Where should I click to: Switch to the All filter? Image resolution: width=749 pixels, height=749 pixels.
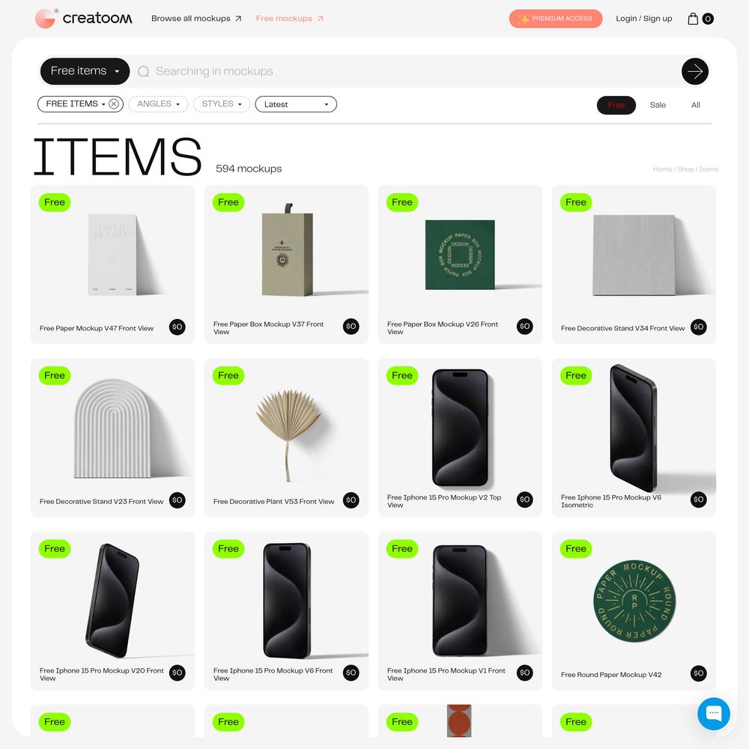696,105
